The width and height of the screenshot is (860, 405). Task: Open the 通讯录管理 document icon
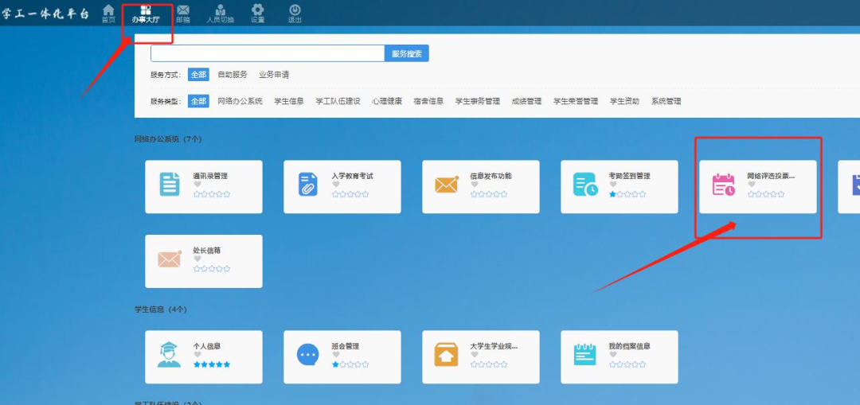point(170,185)
